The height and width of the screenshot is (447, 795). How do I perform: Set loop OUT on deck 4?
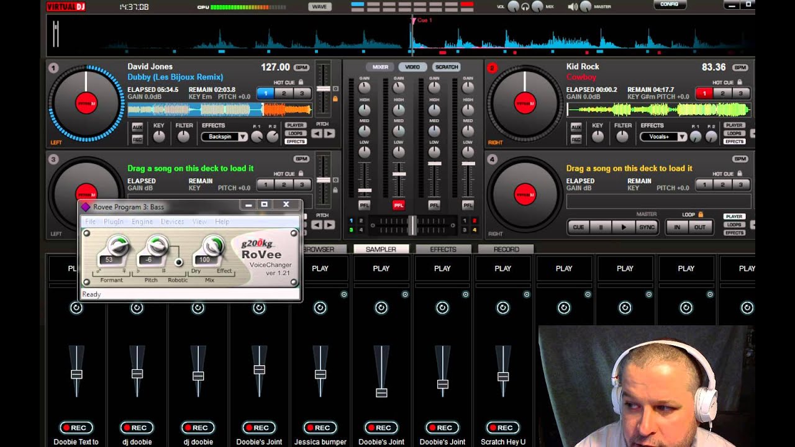[699, 227]
